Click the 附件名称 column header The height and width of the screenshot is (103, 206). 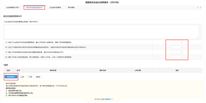[x=103, y=70]
